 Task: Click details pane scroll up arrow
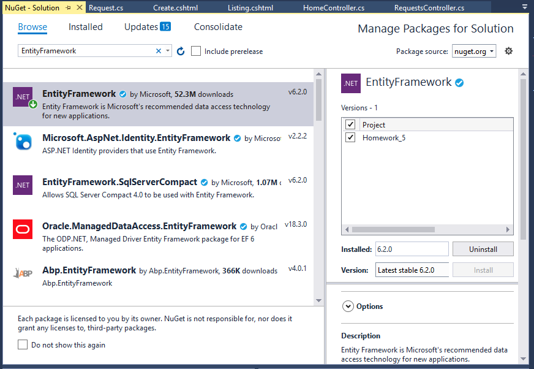523,74
